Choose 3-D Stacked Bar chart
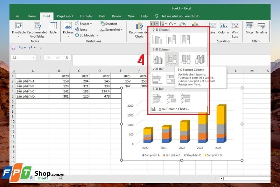 point(171,99)
